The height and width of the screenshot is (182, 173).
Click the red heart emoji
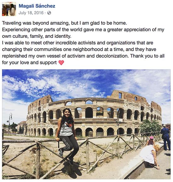[61, 63]
